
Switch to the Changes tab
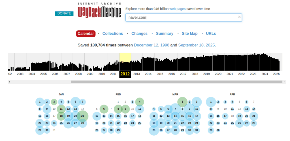click(x=139, y=34)
